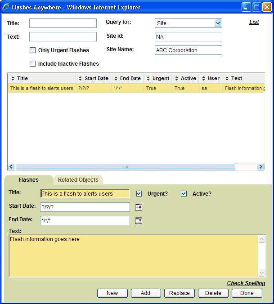
Task: Focus the top Text search field
Action: coord(63,36)
